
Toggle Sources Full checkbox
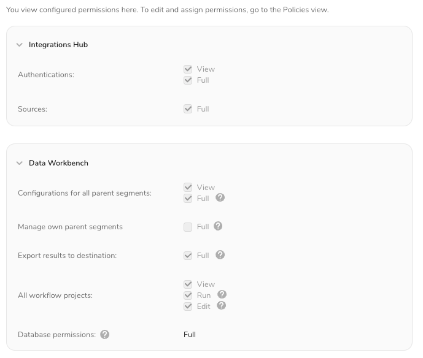(188, 109)
